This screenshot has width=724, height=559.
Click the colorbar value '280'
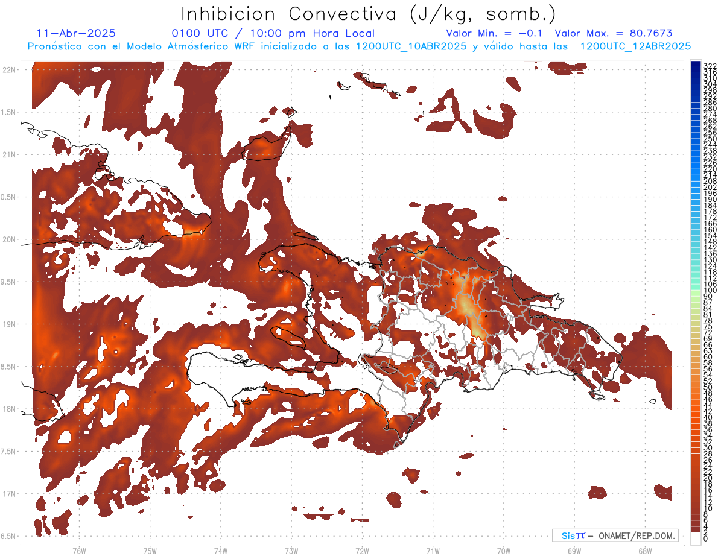pyautogui.click(x=710, y=109)
